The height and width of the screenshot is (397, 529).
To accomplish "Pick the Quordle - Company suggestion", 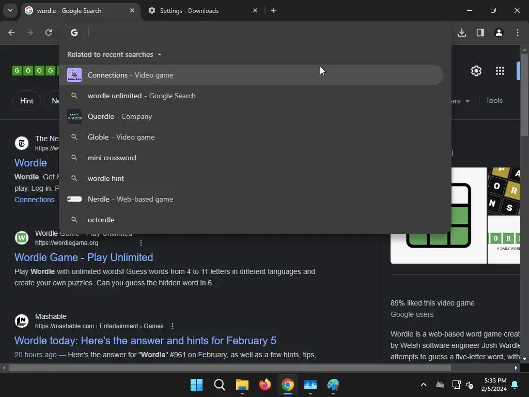I will click(x=251, y=116).
